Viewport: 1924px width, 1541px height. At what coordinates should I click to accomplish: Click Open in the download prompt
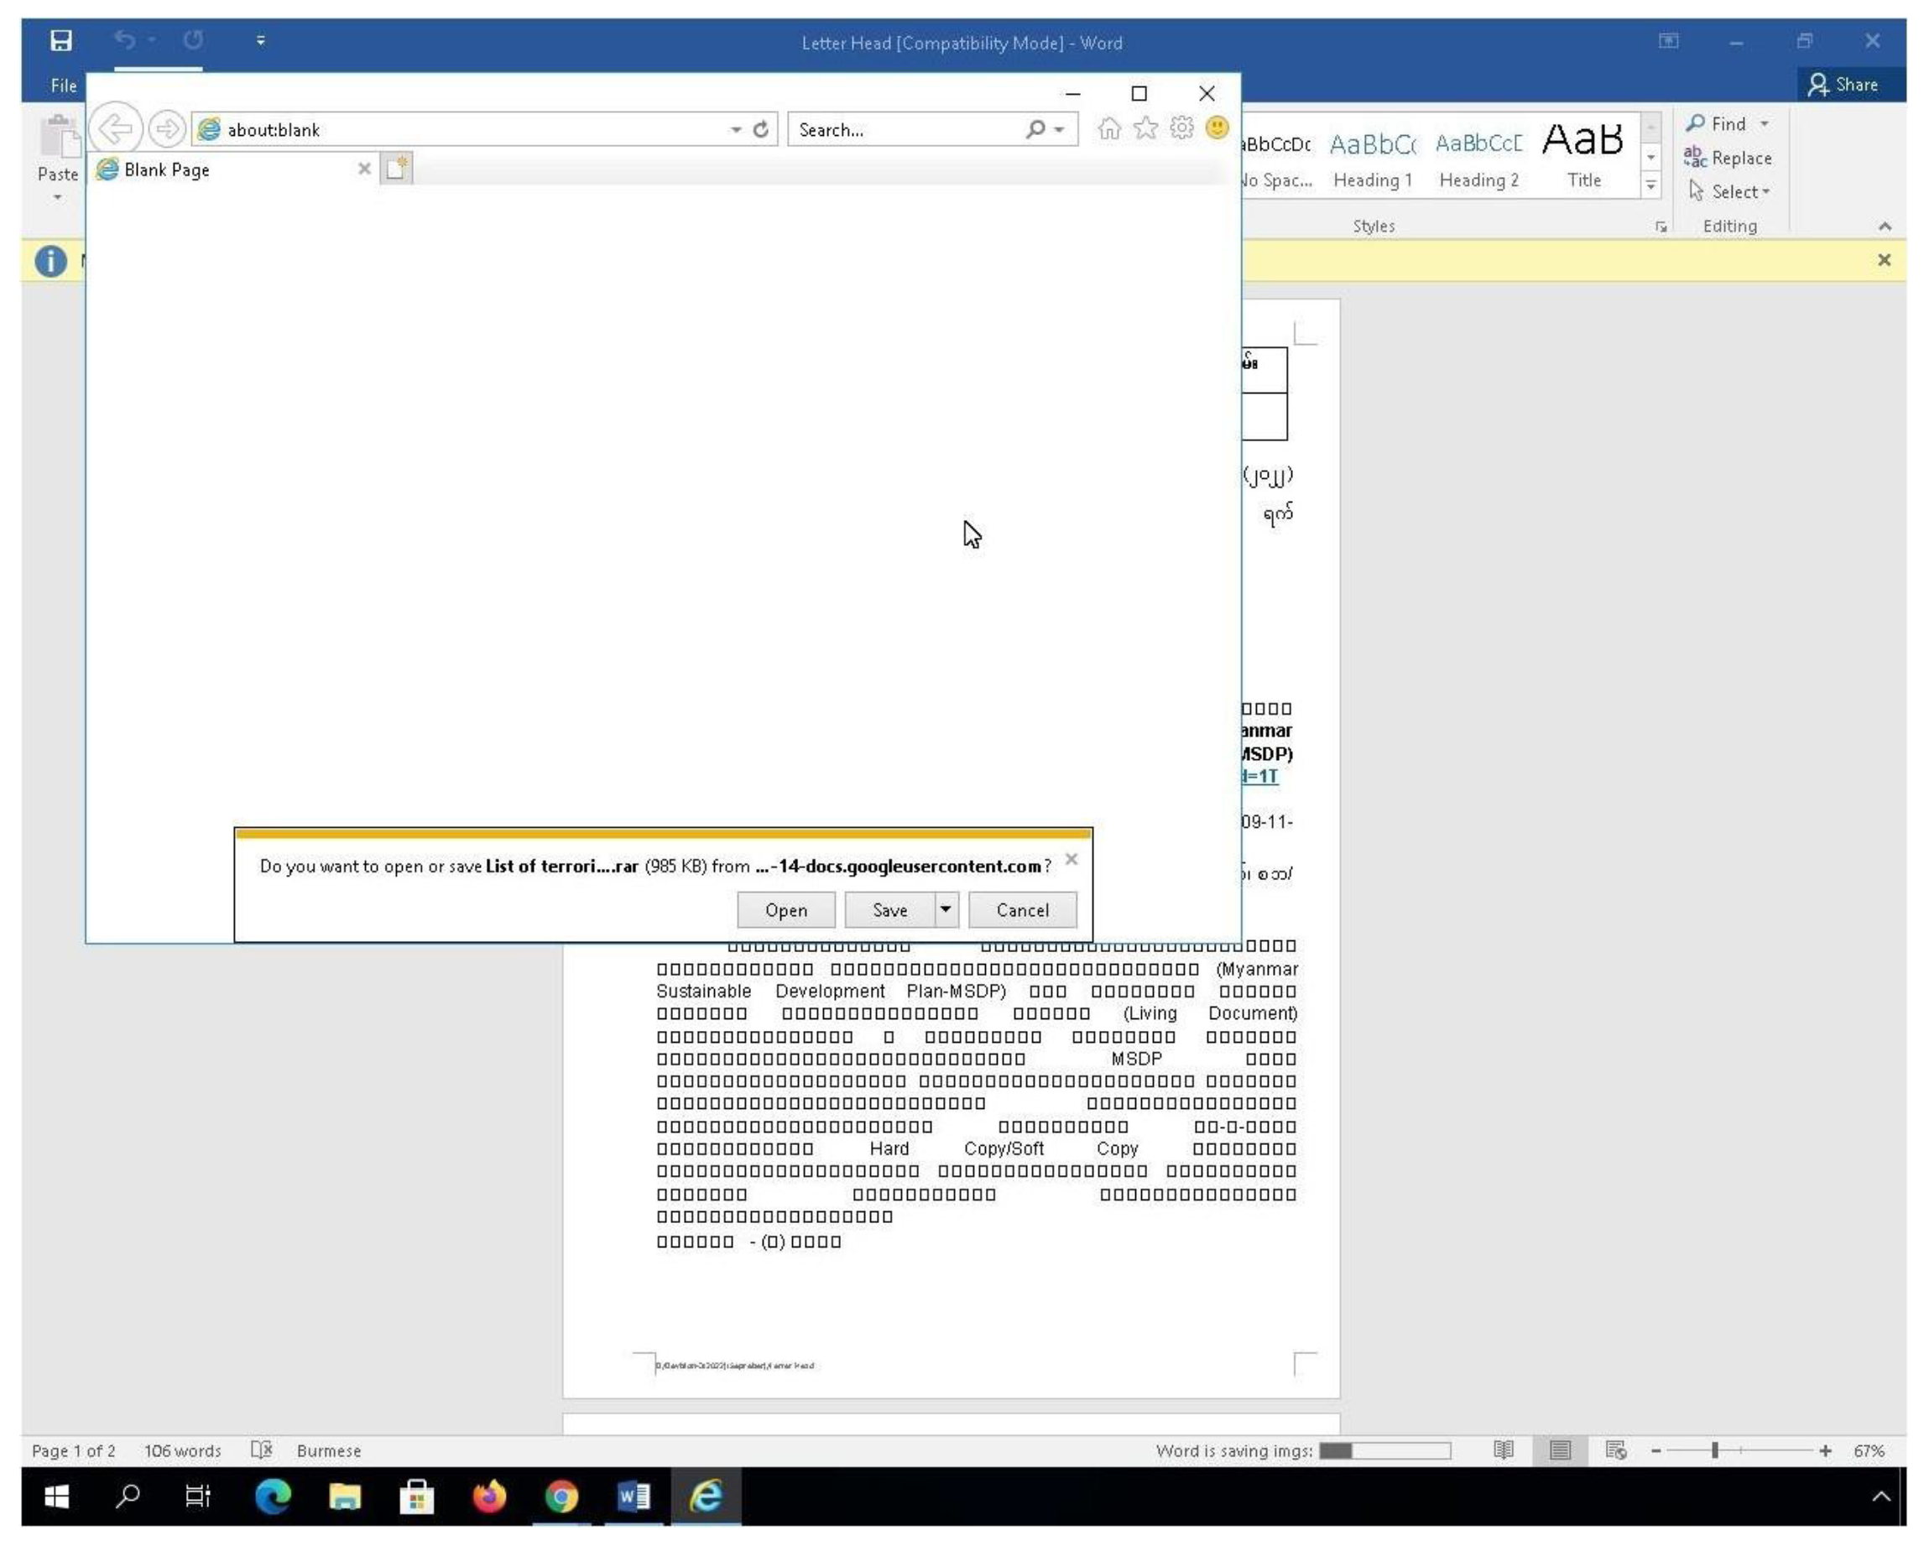pyautogui.click(x=786, y=910)
